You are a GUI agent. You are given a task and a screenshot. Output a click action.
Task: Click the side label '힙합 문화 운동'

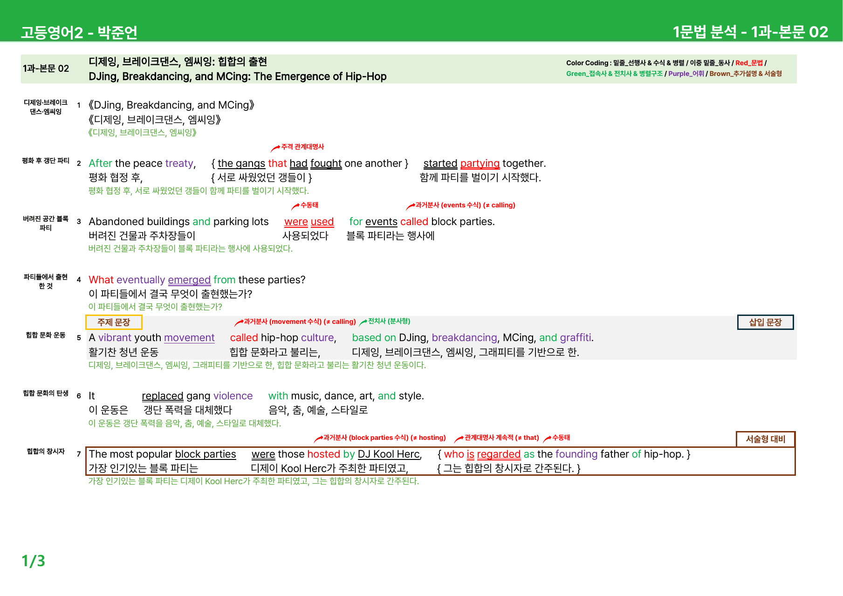[x=46, y=335]
